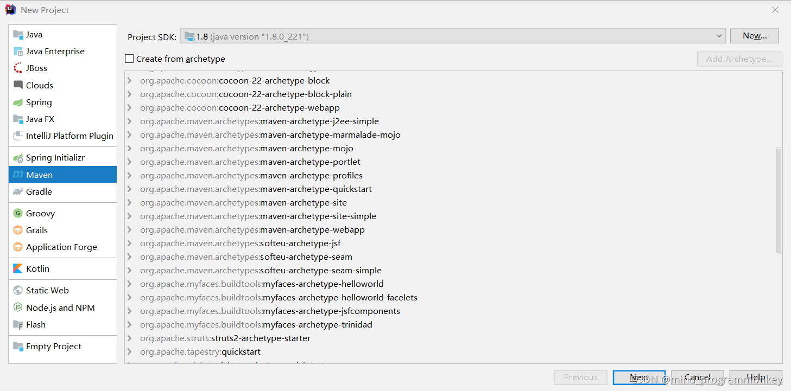Click the IntelliJ logo in title bar

10,10
